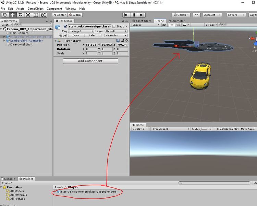Select the Rotate tool
The width and height of the screenshot is (257, 206).
20,15
